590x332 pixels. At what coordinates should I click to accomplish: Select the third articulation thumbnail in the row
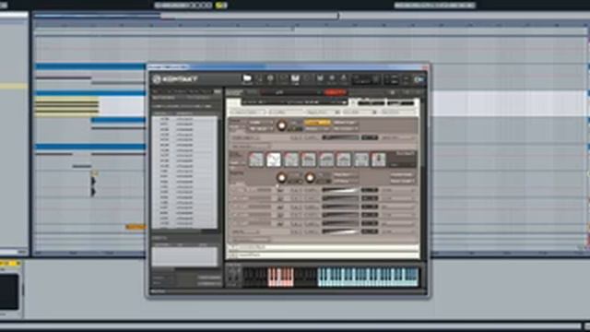point(291,160)
